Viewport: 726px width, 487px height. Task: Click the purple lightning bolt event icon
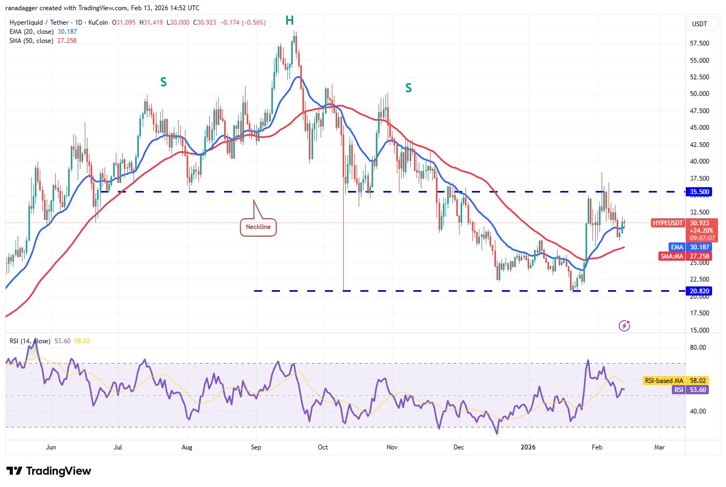coord(624,326)
